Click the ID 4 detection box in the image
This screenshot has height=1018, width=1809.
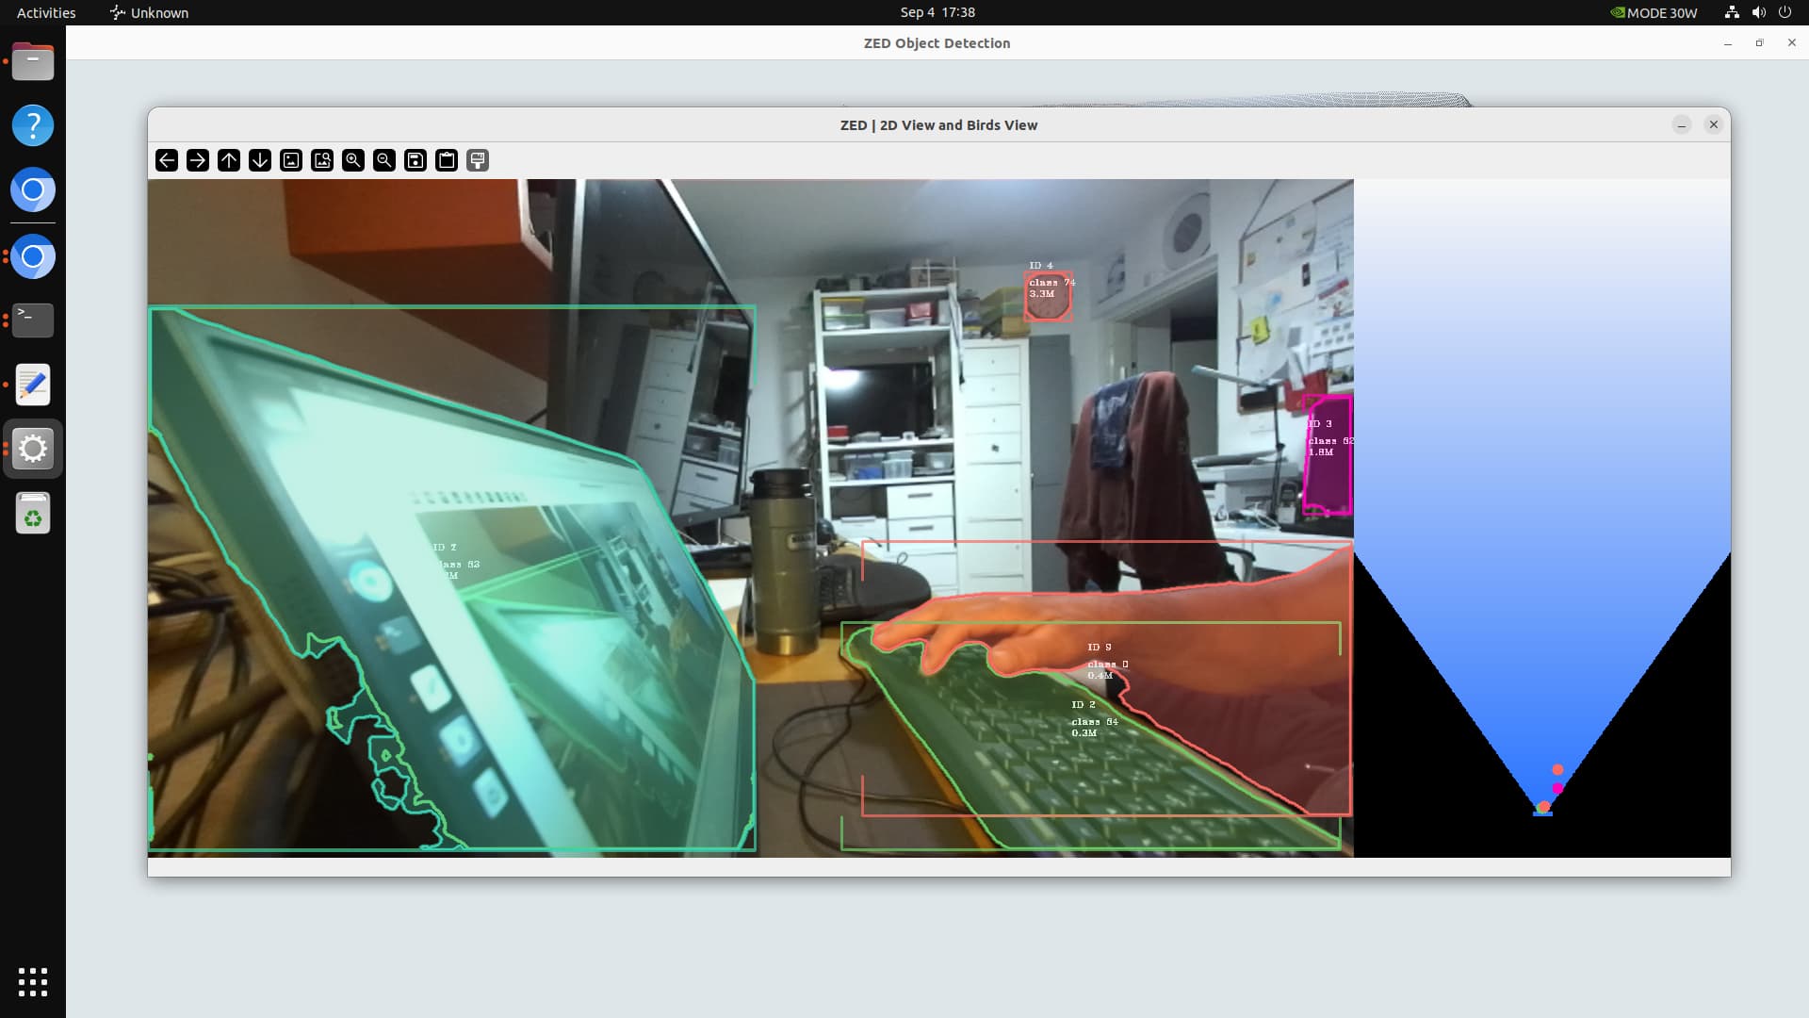(1048, 297)
